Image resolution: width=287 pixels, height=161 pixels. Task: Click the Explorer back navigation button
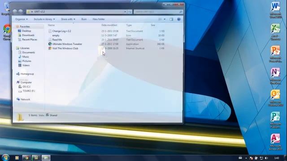click(15, 12)
